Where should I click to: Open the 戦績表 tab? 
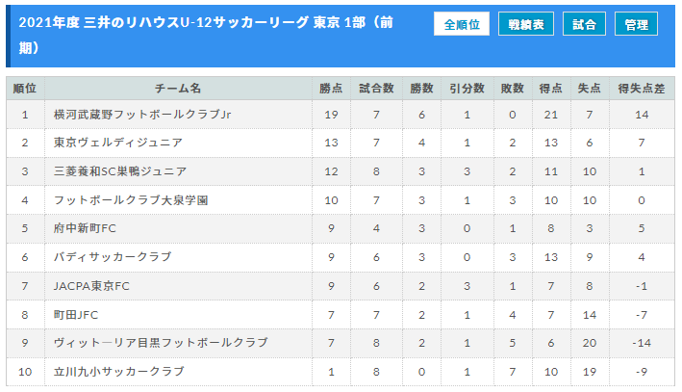[x=526, y=24]
